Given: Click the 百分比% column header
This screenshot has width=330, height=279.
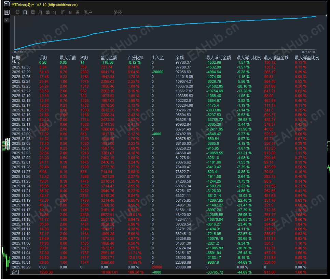Looking at the screenshot, I should point(135,58).
